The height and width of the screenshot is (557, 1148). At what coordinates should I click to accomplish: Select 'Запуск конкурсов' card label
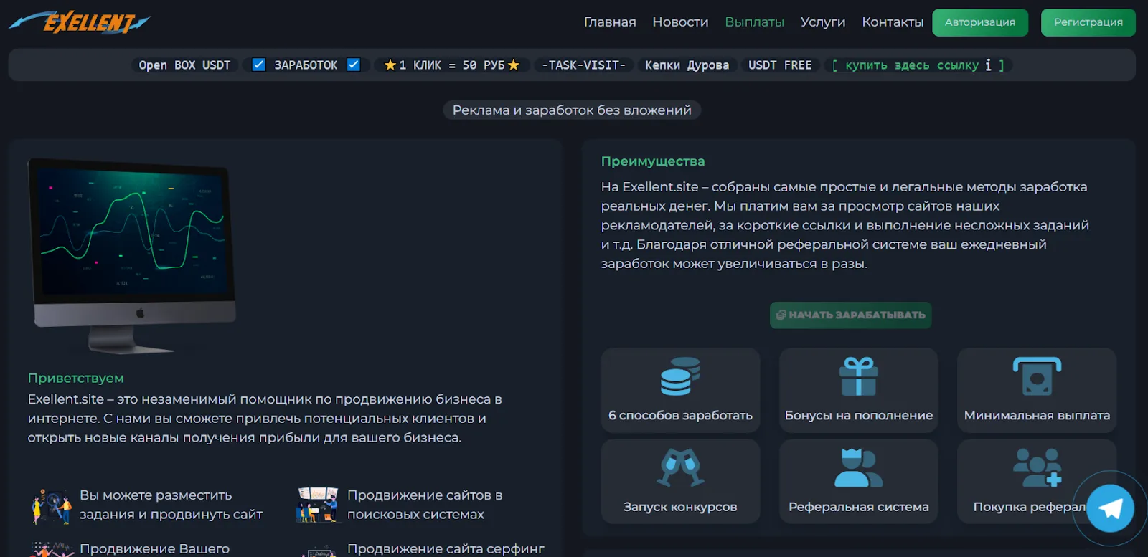pyautogui.click(x=680, y=506)
